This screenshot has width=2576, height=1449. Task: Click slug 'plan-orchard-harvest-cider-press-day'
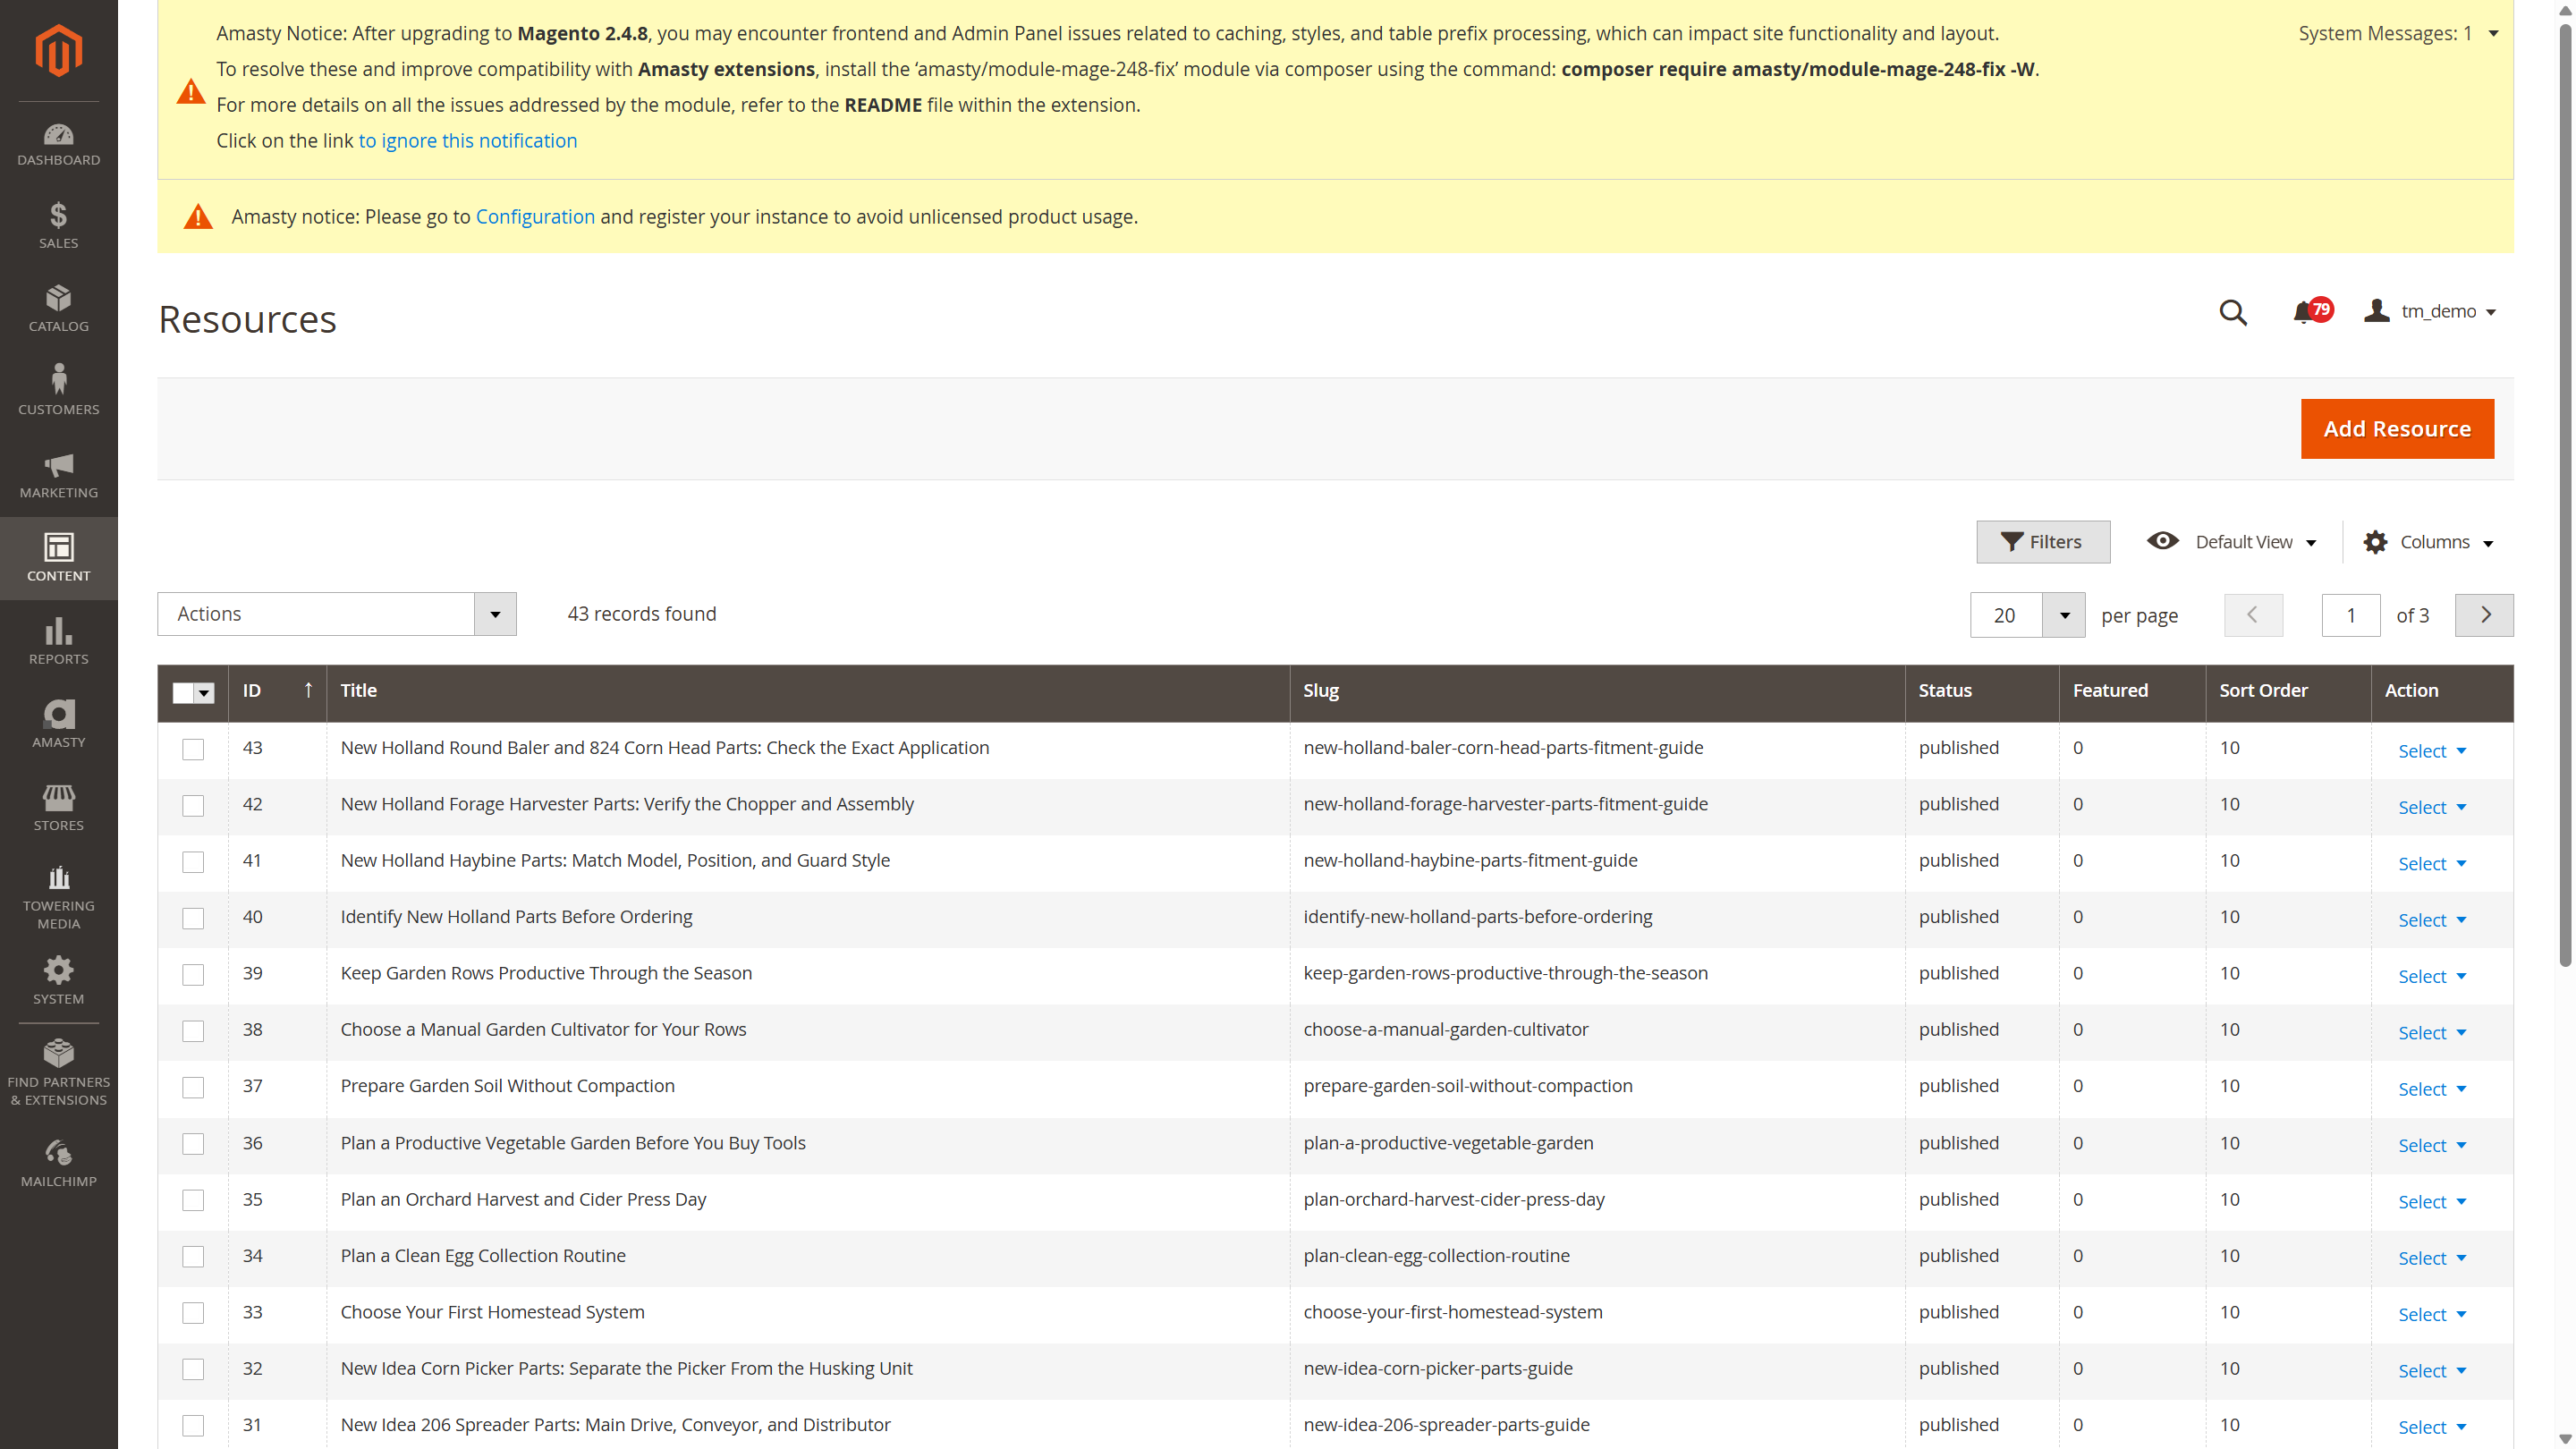click(1453, 1199)
